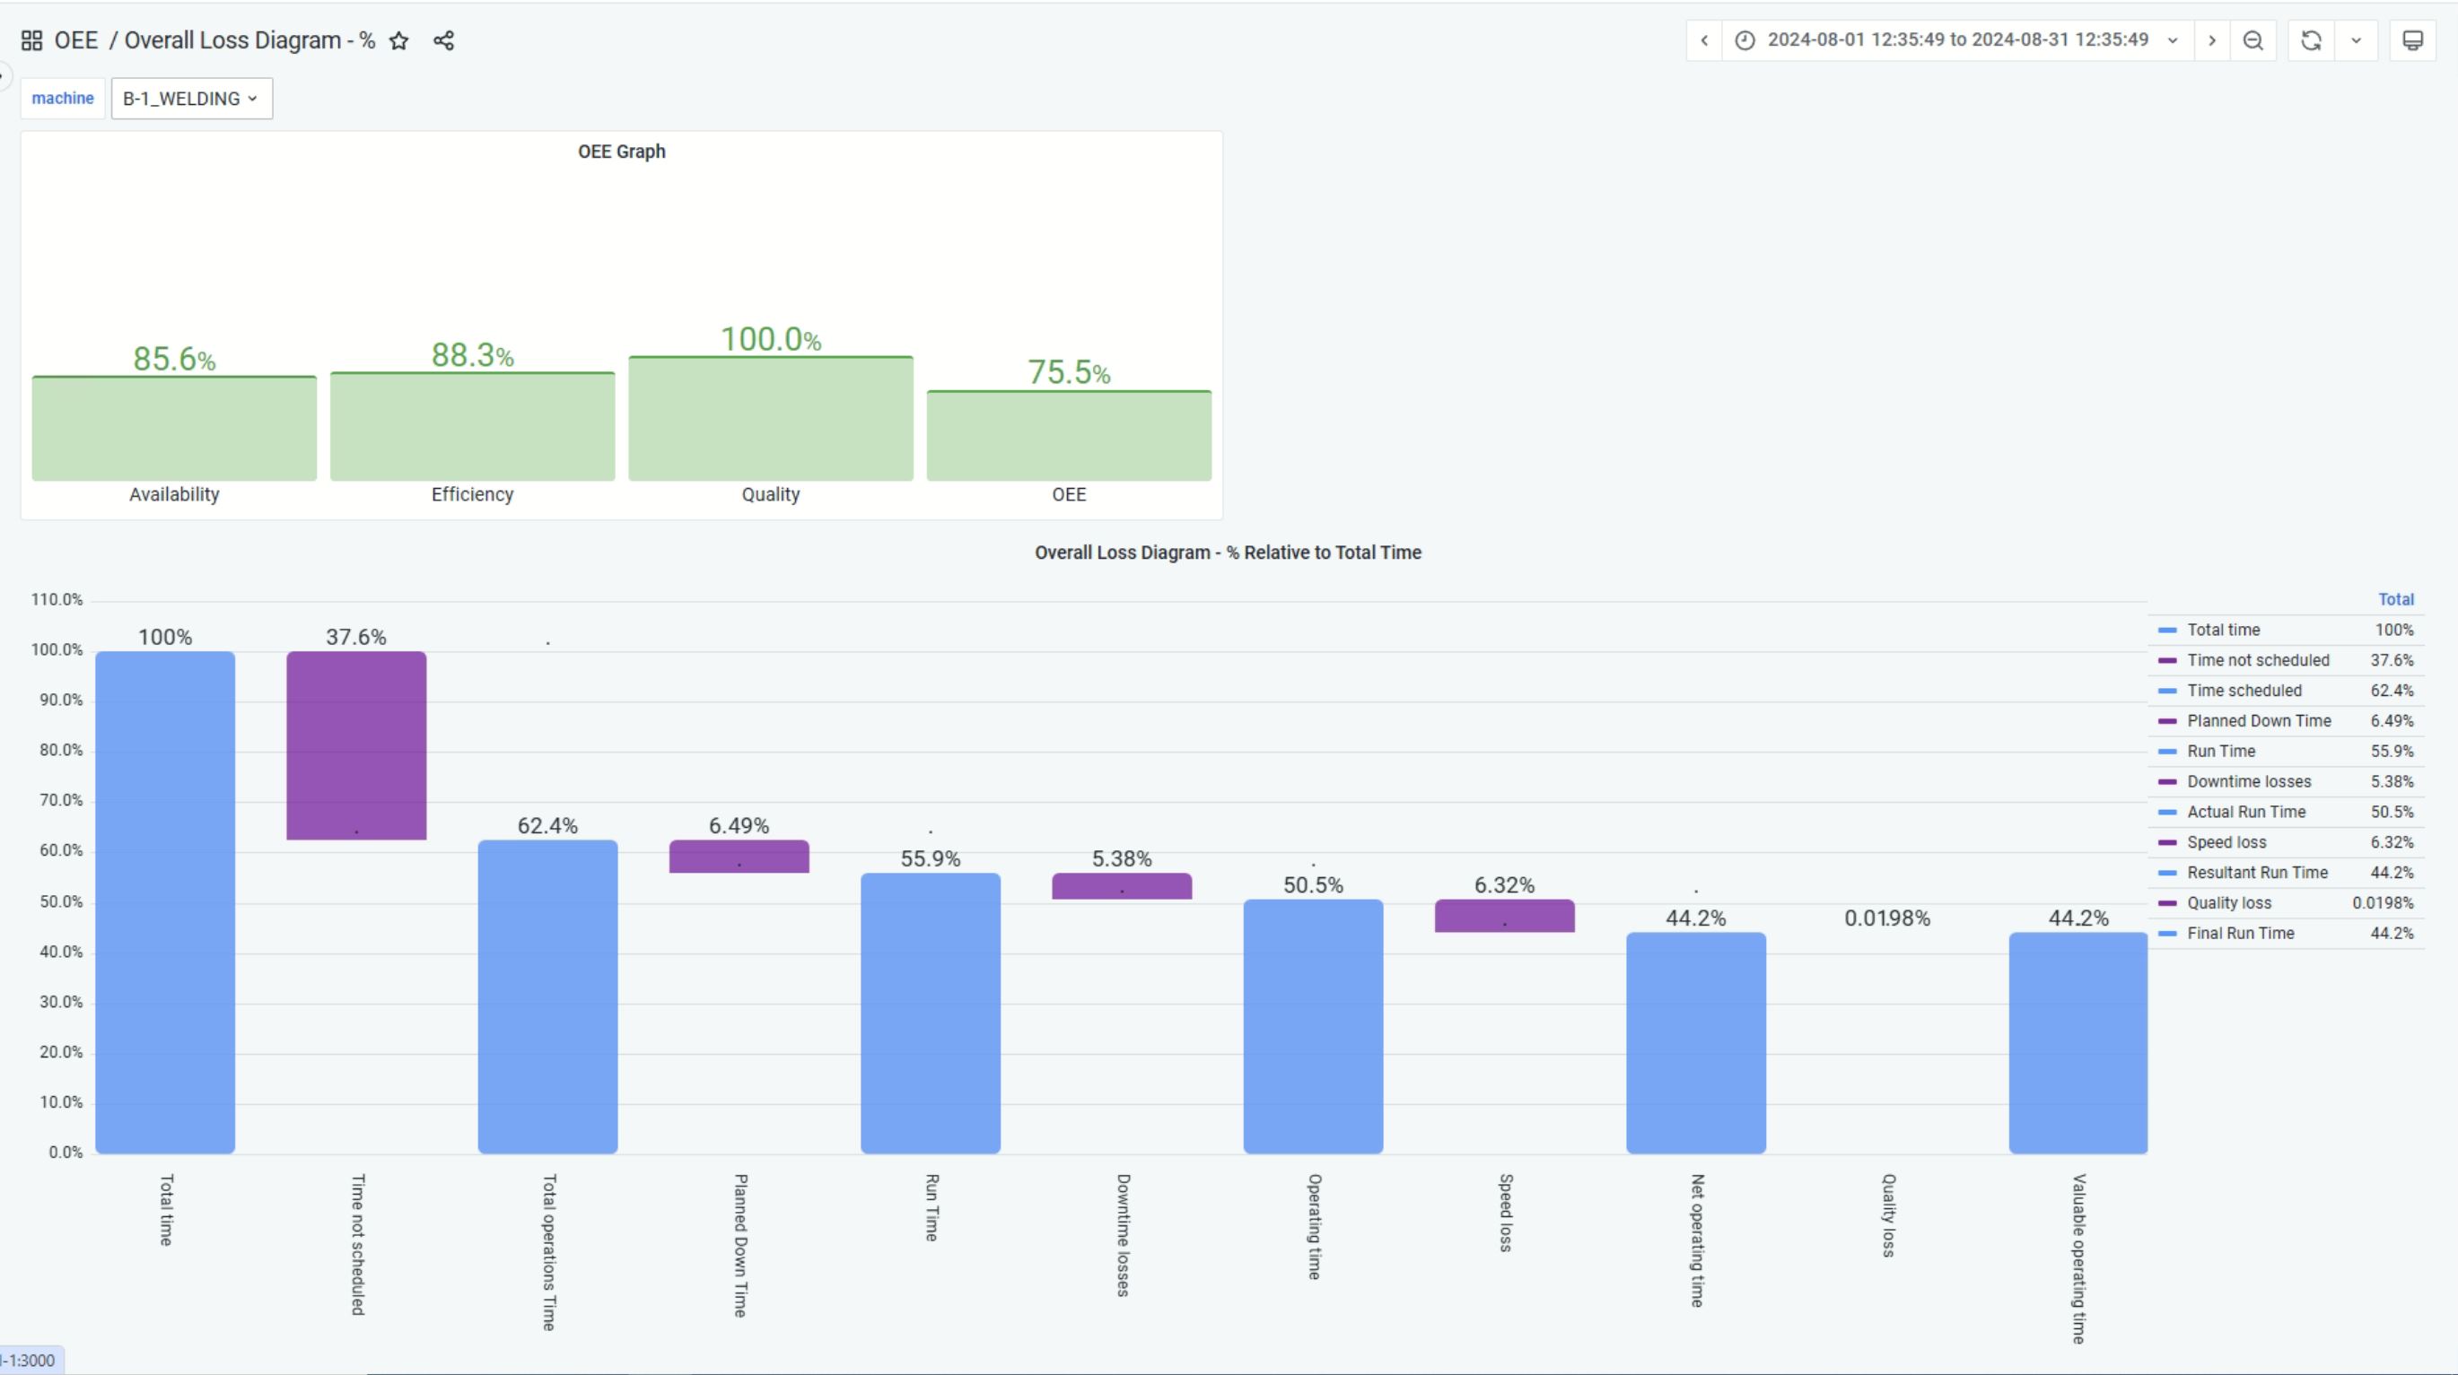Click the OEE breadcrumb folder
Viewport: 2458px width, 1375px height.
pyautogui.click(x=76, y=40)
